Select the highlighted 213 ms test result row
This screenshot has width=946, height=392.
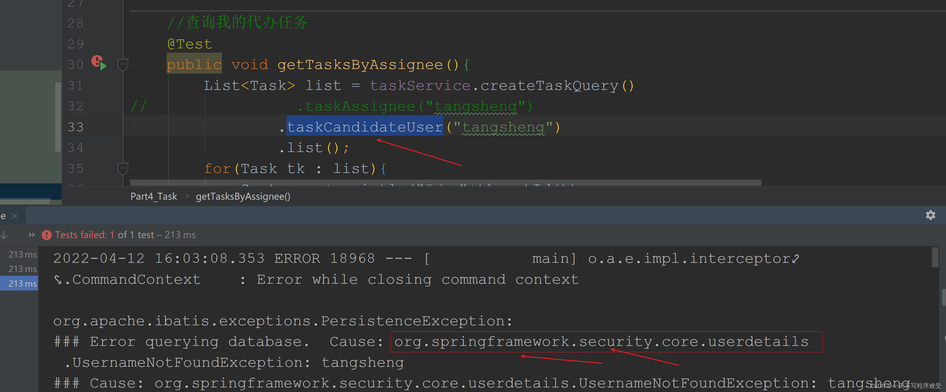tap(22, 284)
